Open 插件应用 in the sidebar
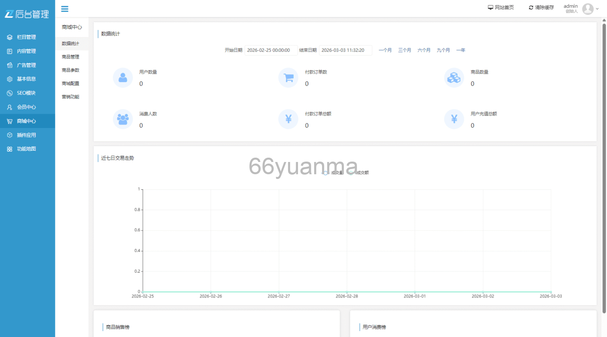The image size is (607, 337). [x=27, y=135]
